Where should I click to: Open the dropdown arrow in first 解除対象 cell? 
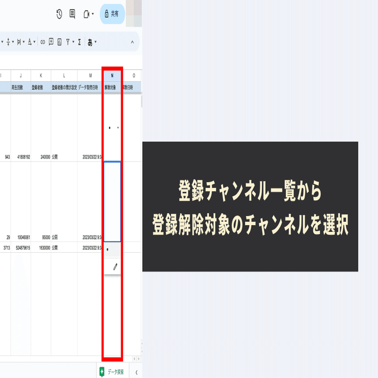click(x=118, y=128)
